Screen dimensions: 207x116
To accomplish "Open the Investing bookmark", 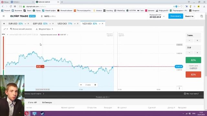I will point(108,11).
